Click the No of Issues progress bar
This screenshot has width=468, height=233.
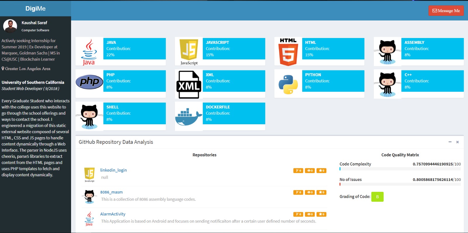coord(400,184)
